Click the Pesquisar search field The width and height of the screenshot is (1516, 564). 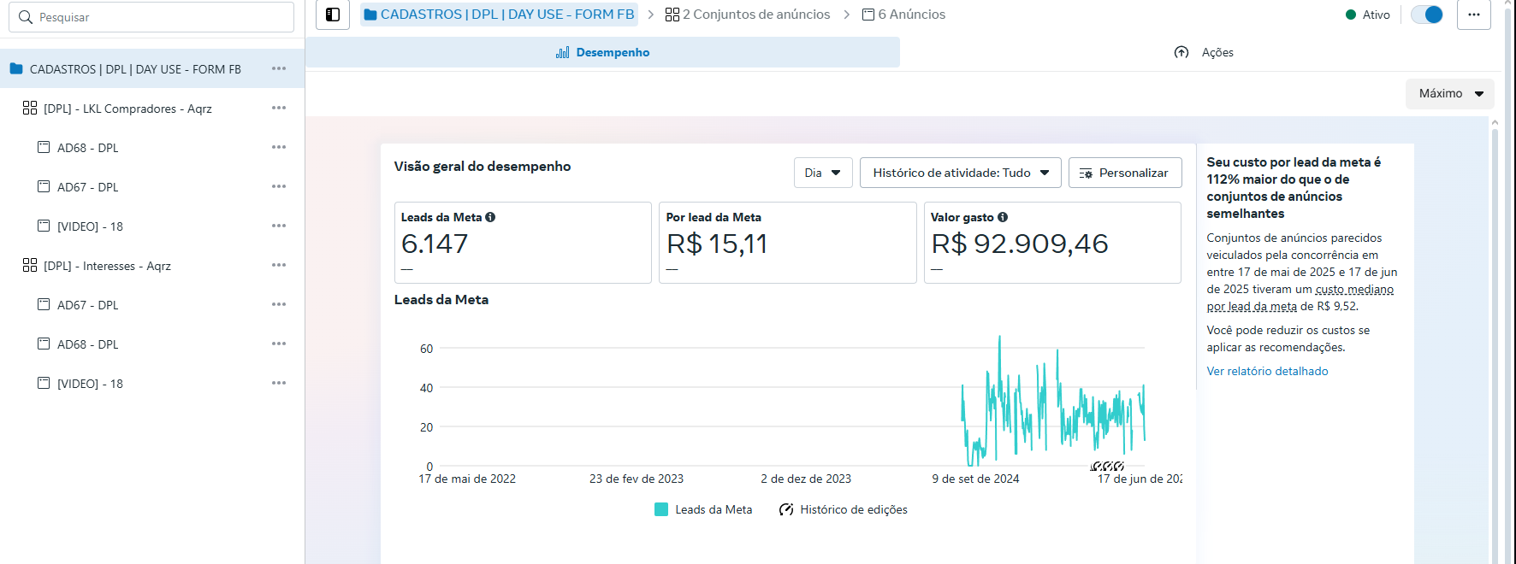tap(151, 17)
